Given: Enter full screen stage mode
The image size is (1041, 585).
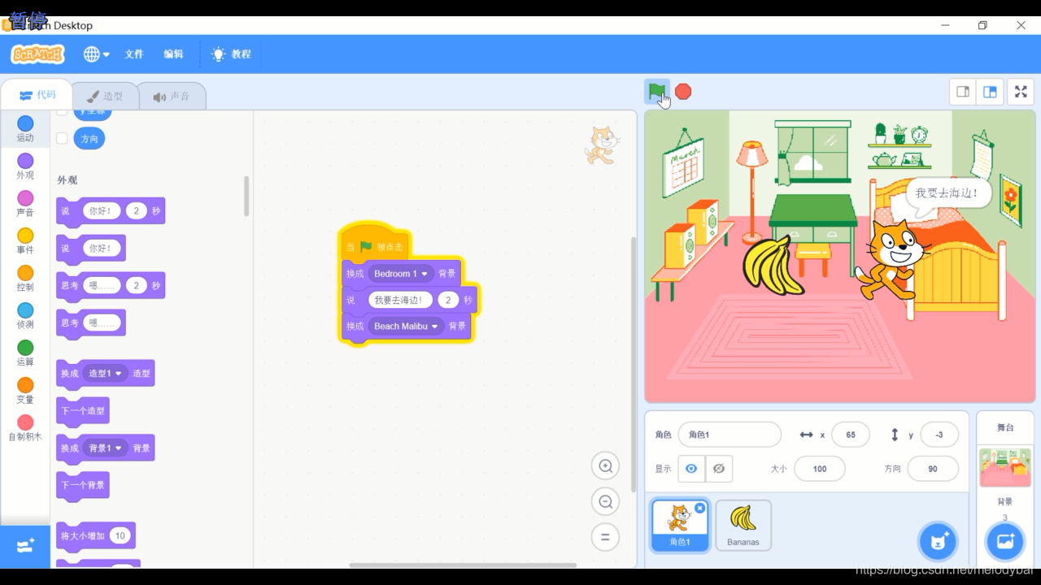Looking at the screenshot, I should (x=1021, y=92).
